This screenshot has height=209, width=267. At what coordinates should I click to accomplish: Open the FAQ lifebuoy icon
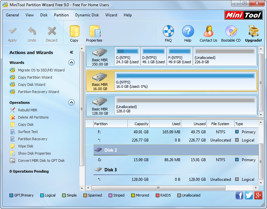[x=168, y=31]
